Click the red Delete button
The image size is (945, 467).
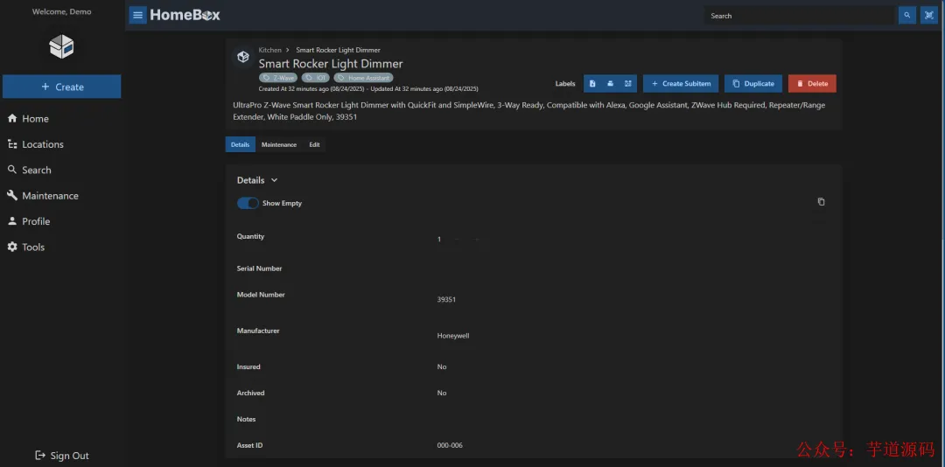(x=811, y=84)
